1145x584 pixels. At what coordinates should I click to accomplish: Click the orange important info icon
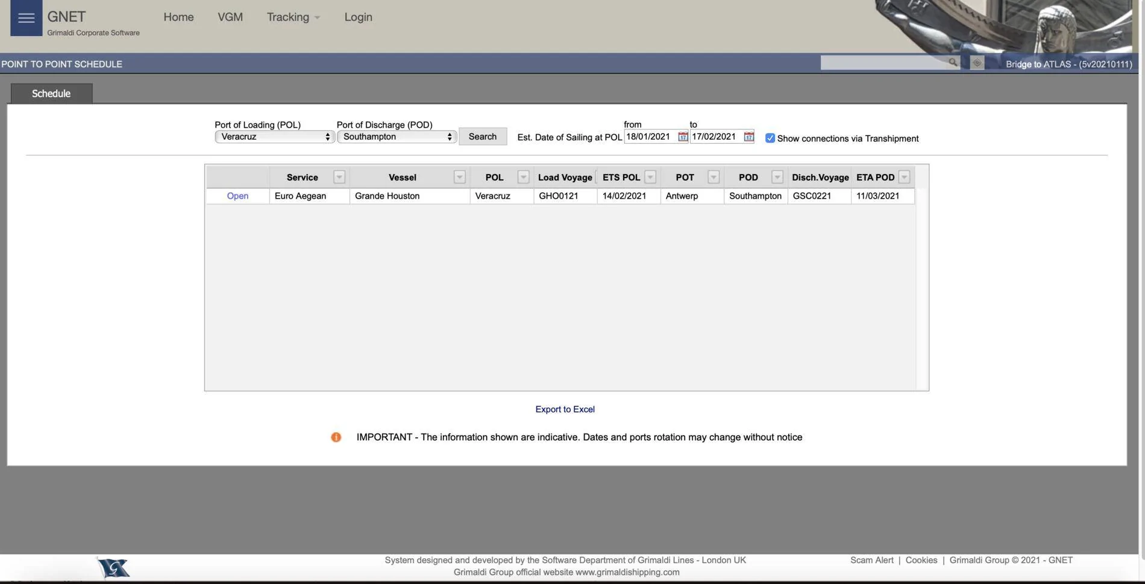(x=336, y=437)
